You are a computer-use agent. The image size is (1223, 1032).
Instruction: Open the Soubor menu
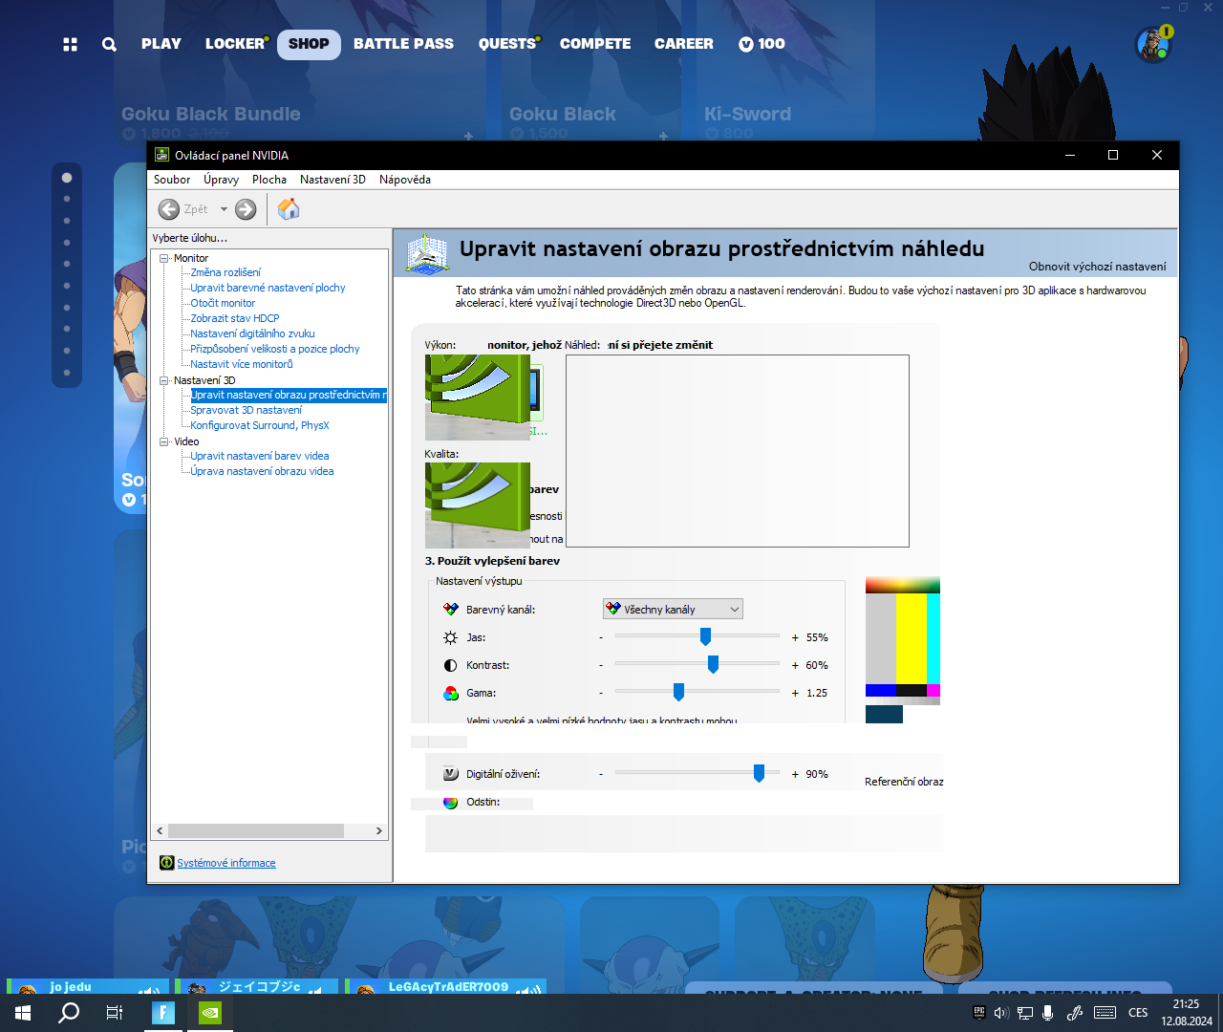pyautogui.click(x=172, y=180)
